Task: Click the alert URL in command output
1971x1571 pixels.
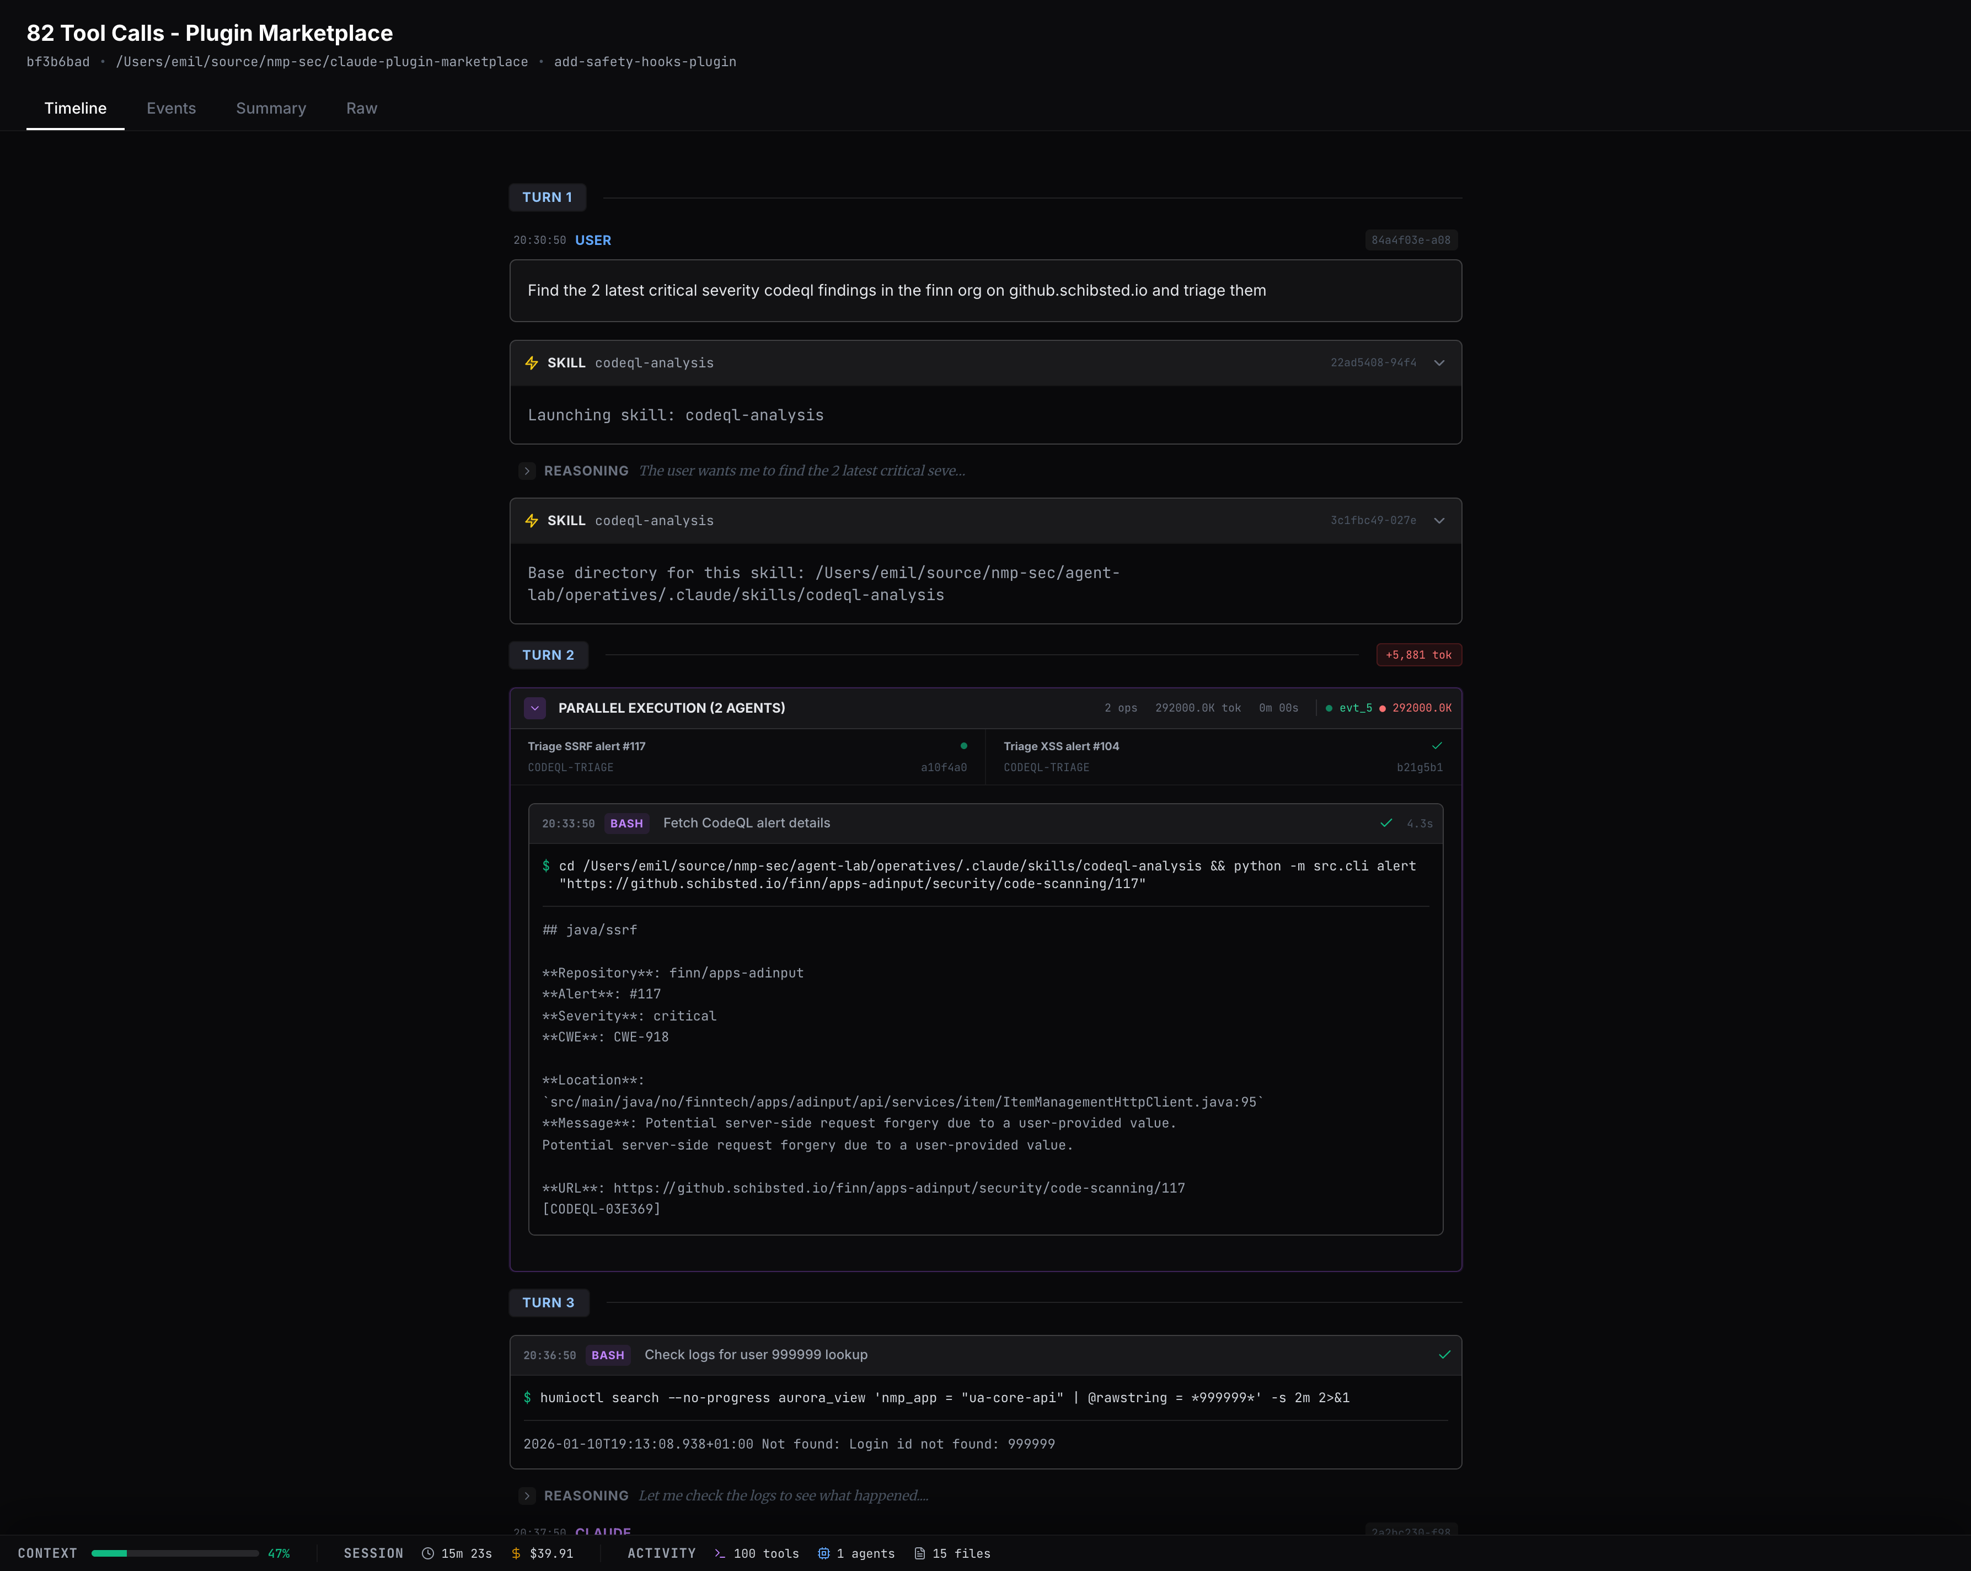Action: [x=899, y=1188]
